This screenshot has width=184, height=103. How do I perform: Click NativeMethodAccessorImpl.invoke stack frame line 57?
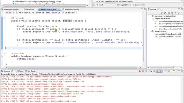click(38, 2)
